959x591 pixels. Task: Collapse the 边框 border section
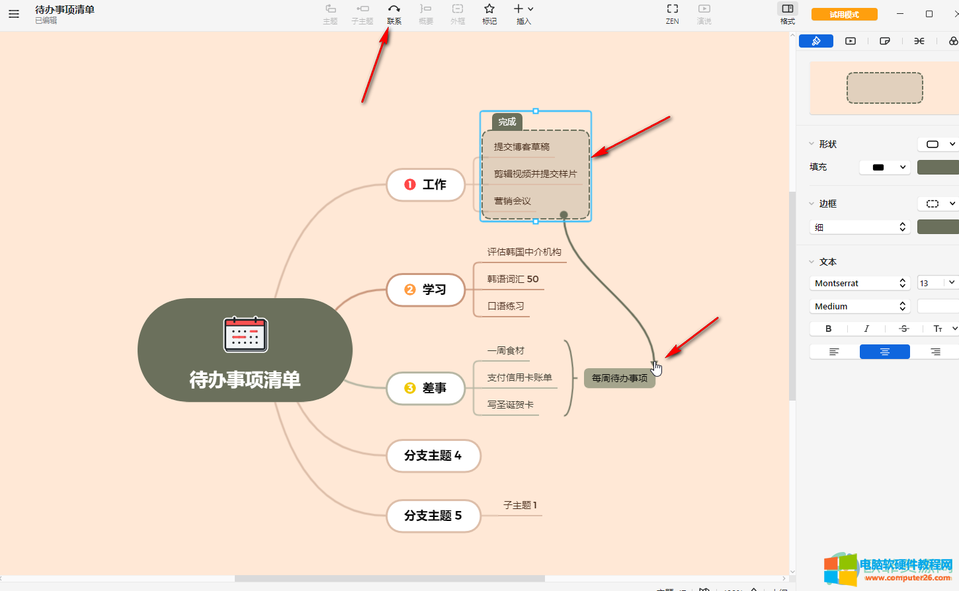tap(812, 204)
